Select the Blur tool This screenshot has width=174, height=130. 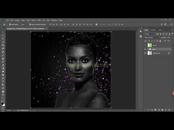(x=3, y=71)
